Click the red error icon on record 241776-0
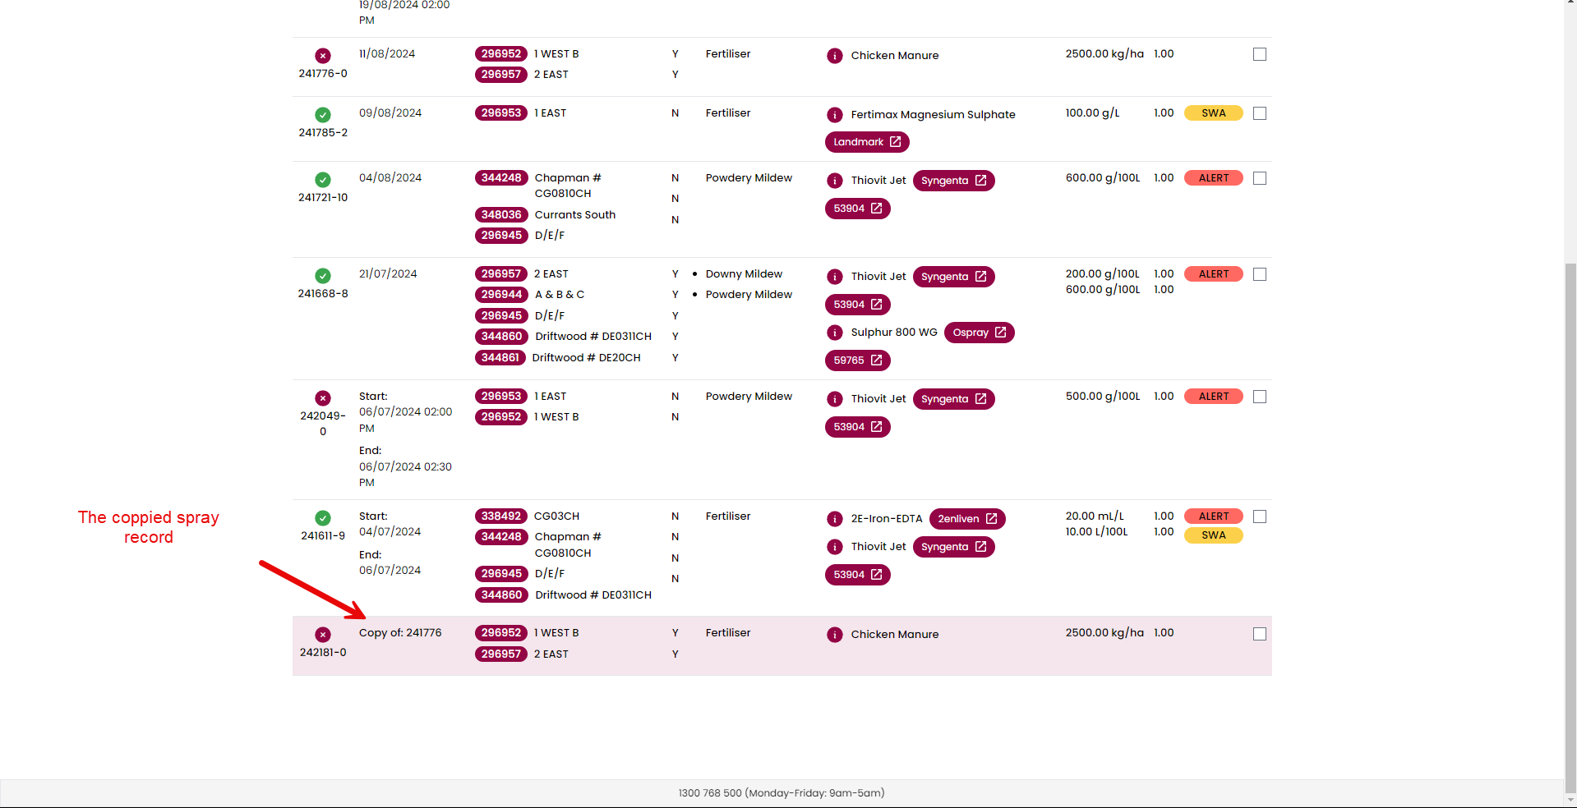Viewport: 1577px width, 808px height. click(x=322, y=56)
